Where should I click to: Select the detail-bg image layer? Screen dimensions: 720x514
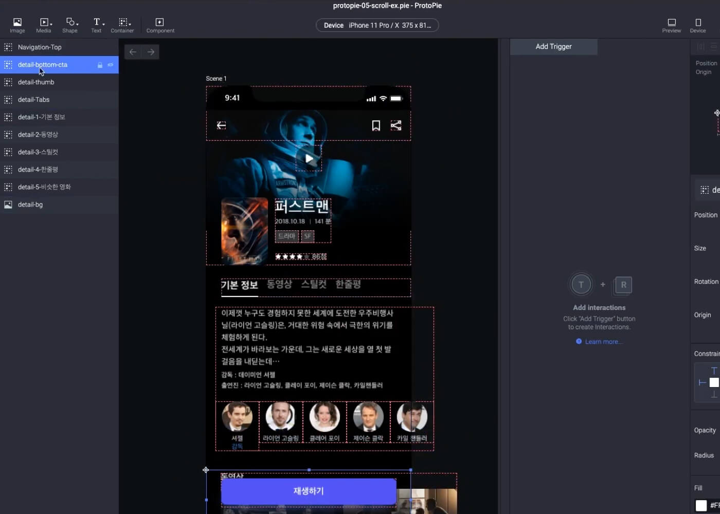click(59, 205)
